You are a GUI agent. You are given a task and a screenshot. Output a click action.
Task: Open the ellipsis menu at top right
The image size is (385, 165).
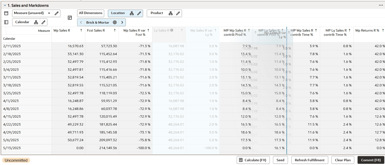[381, 5]
